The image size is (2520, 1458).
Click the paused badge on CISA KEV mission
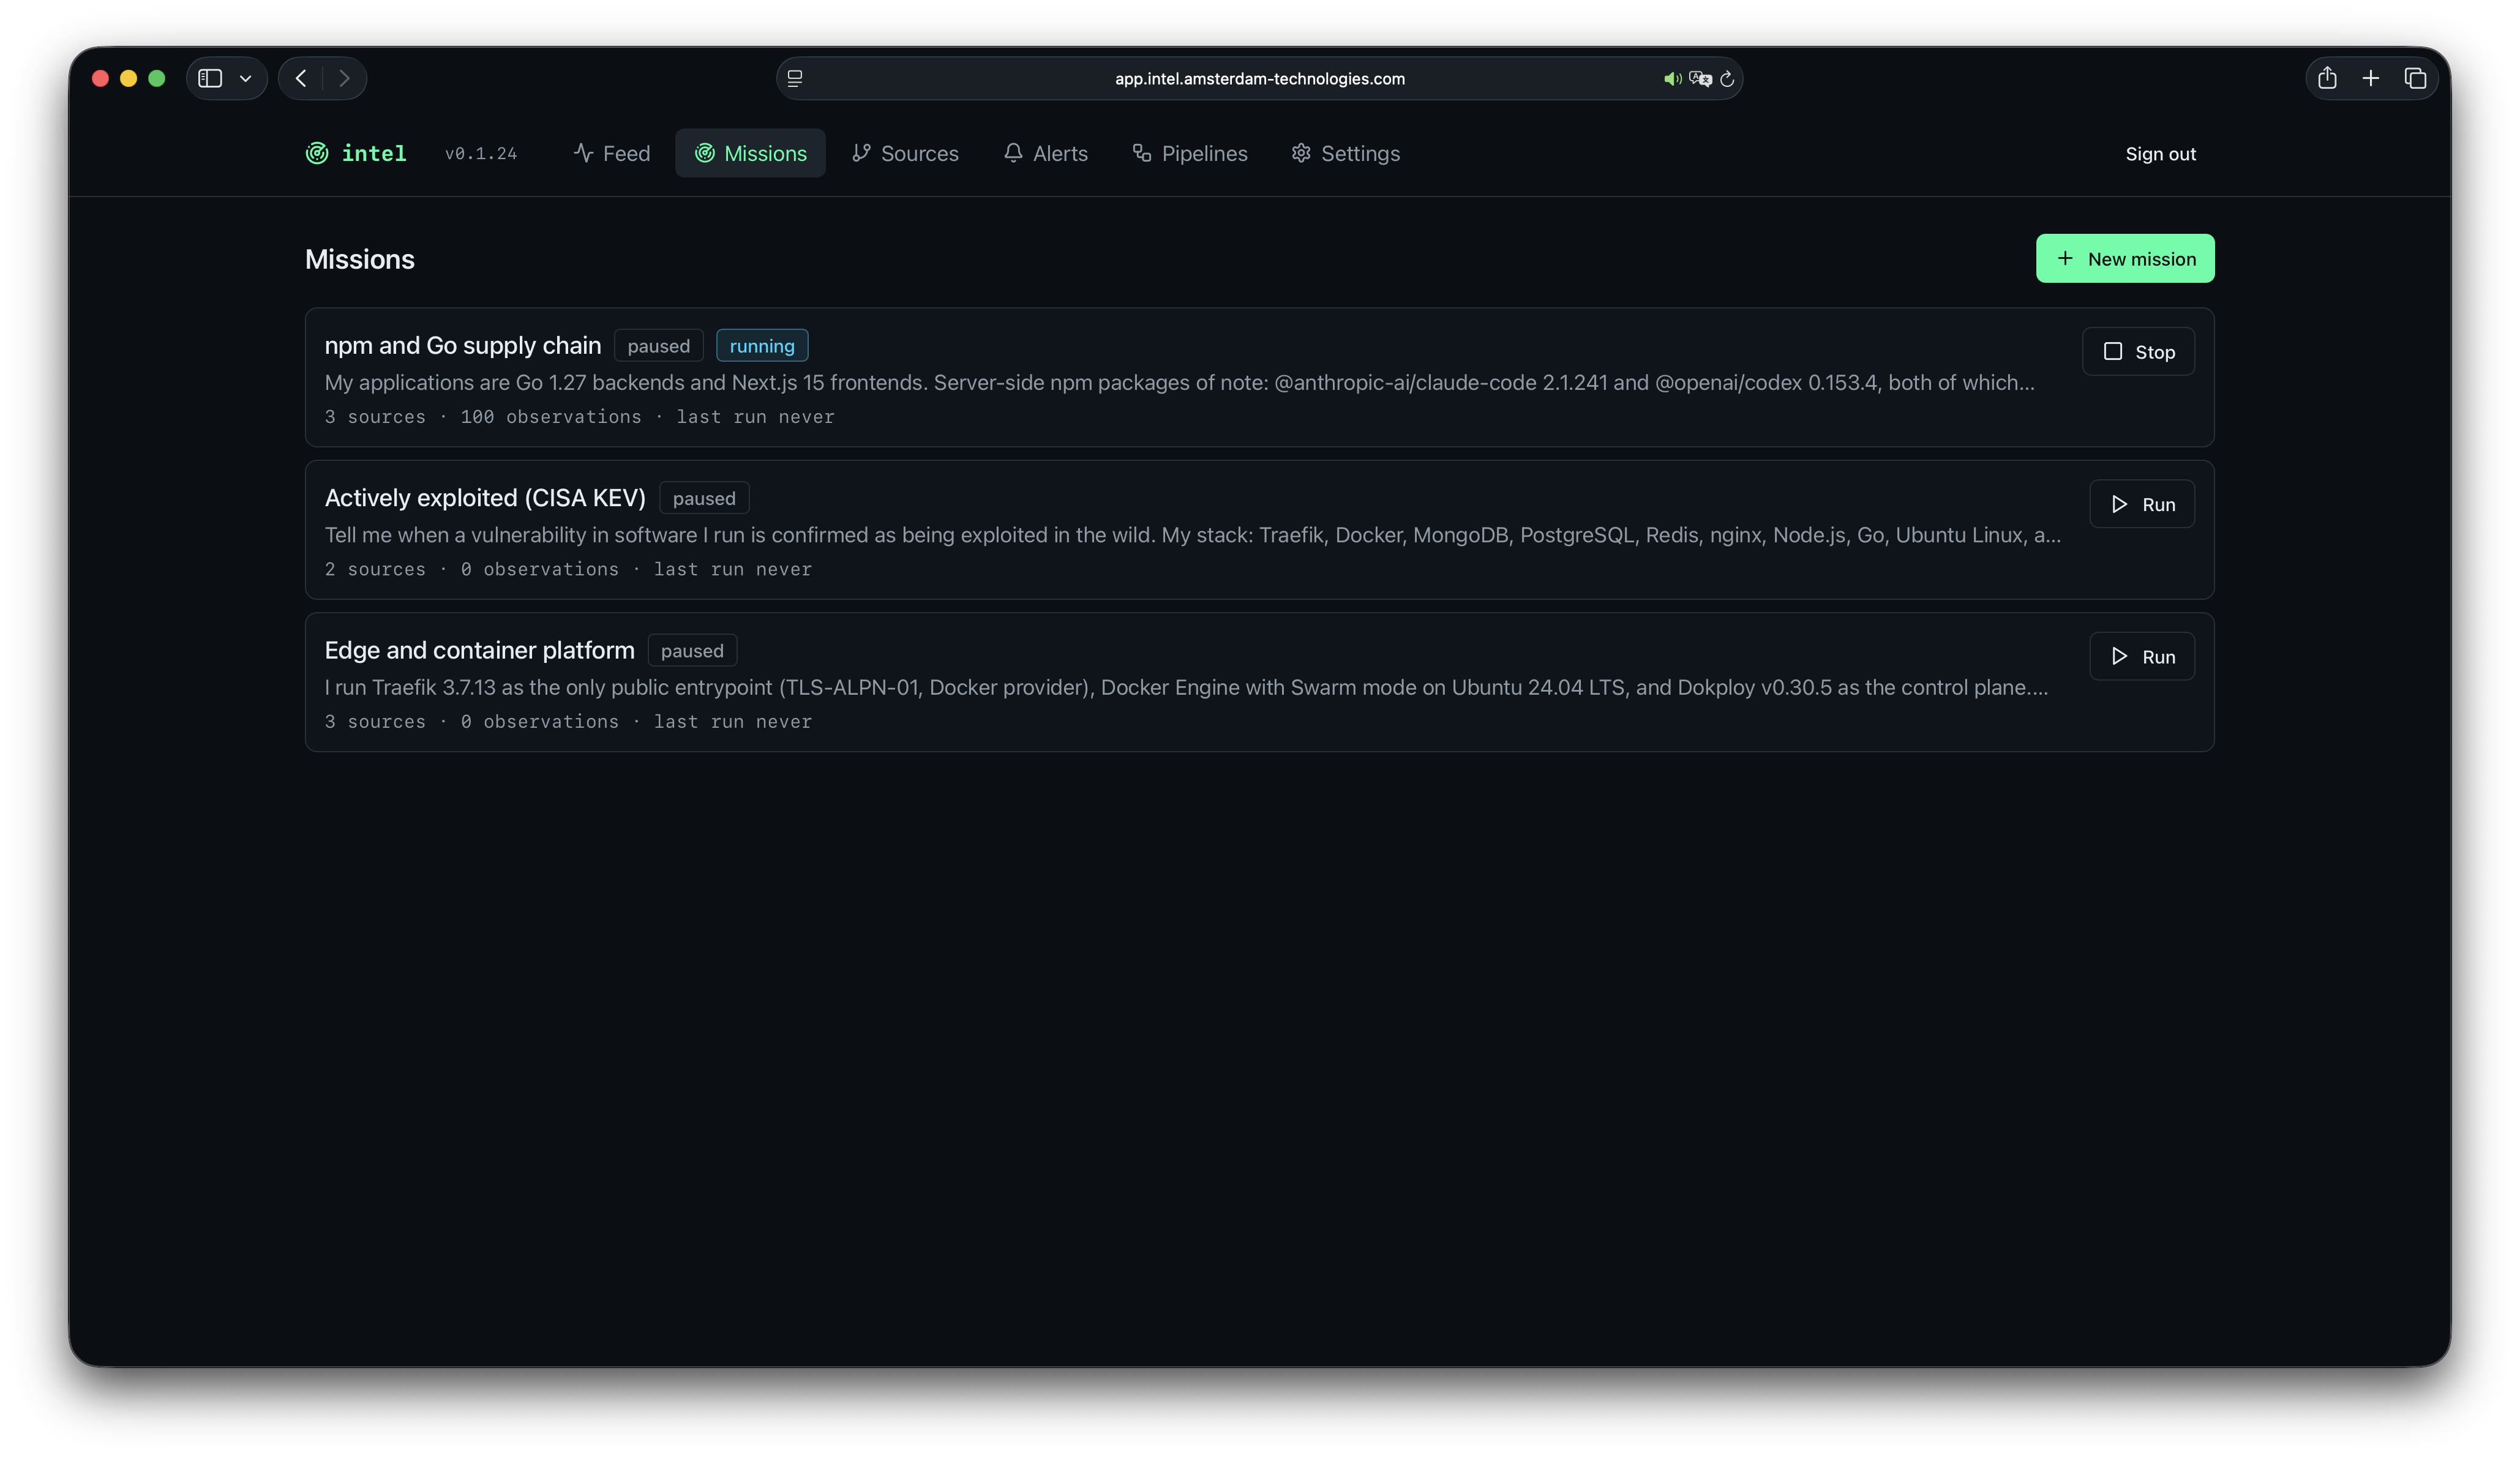(704, 498)
